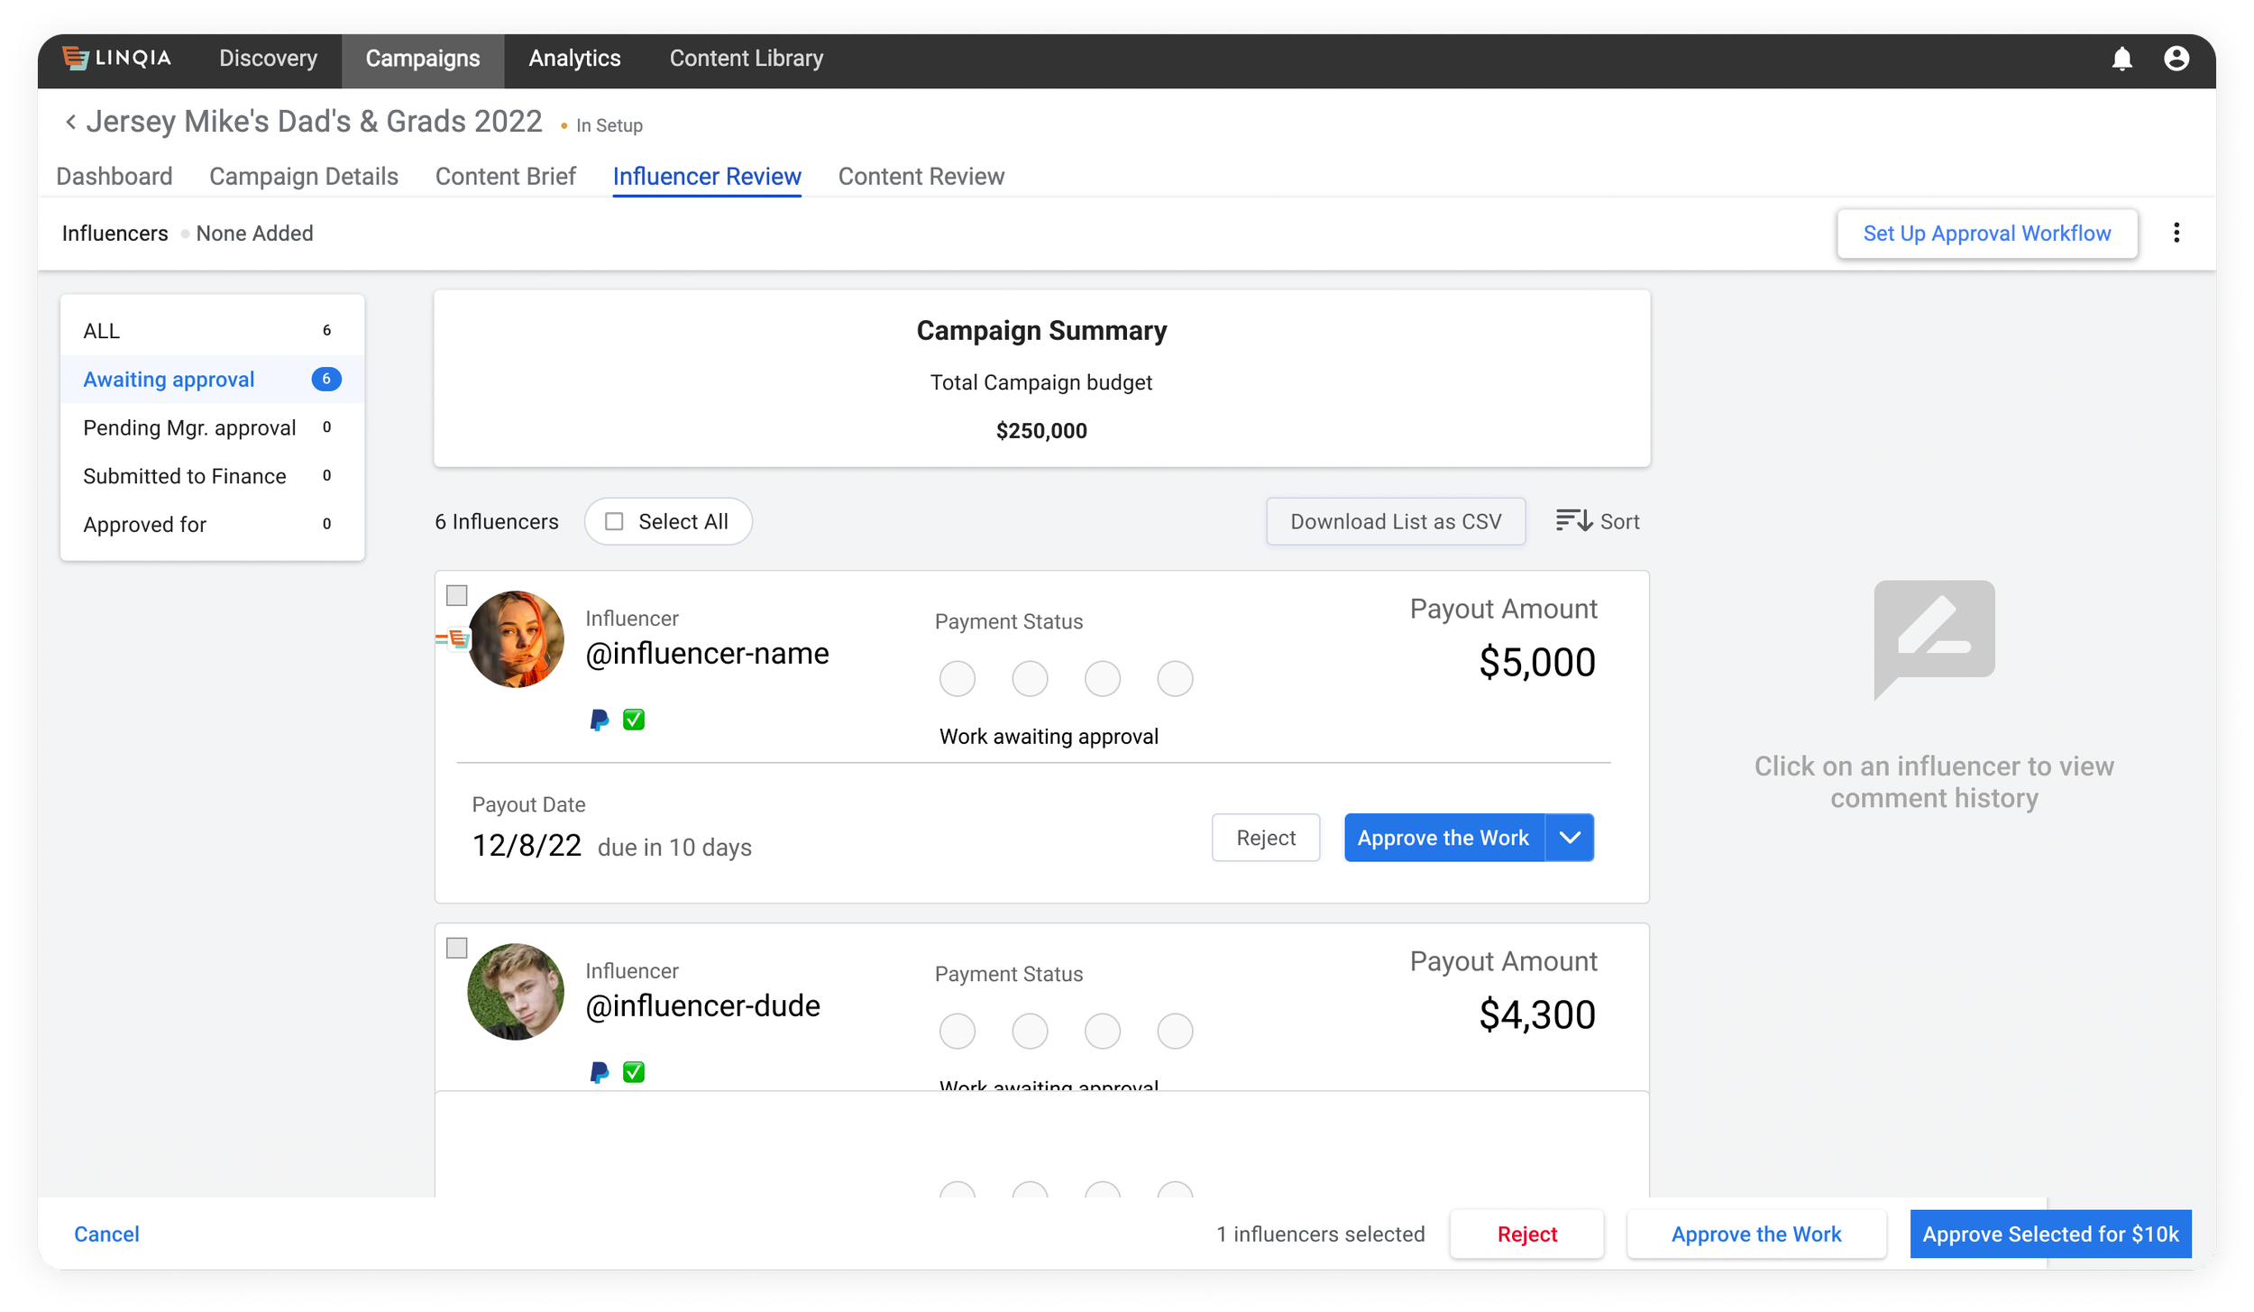Click the Sort icon
Image resolution: width=2254 pixels, height=1312 pixels.
[x=1574, y=521]
